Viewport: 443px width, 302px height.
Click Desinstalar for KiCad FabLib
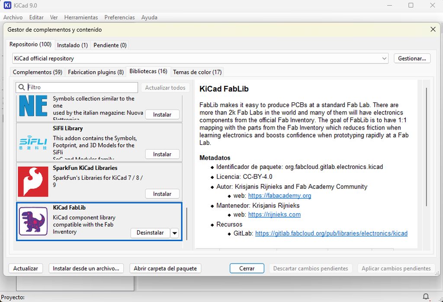coord(150,233)
